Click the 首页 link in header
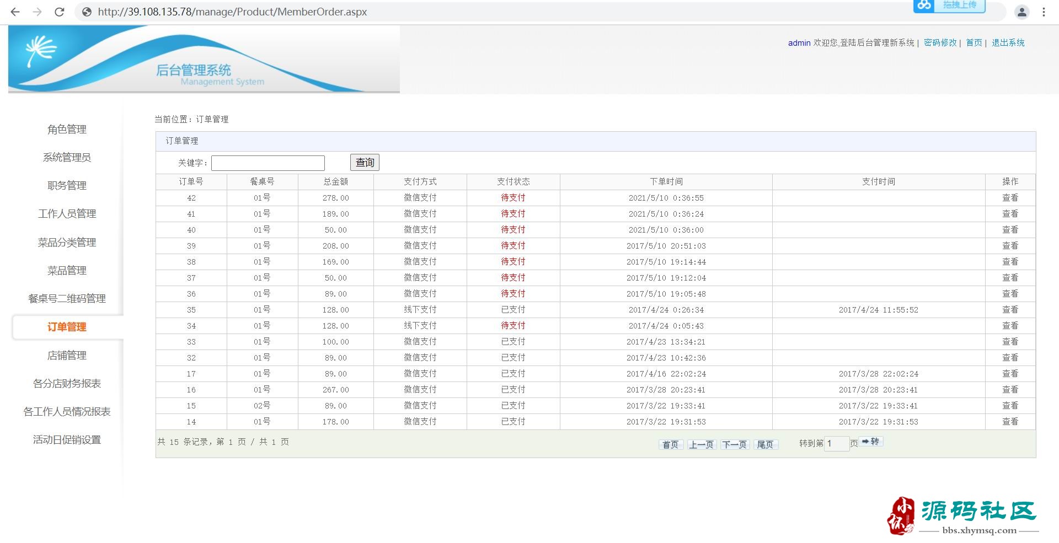 click(974, 42)
